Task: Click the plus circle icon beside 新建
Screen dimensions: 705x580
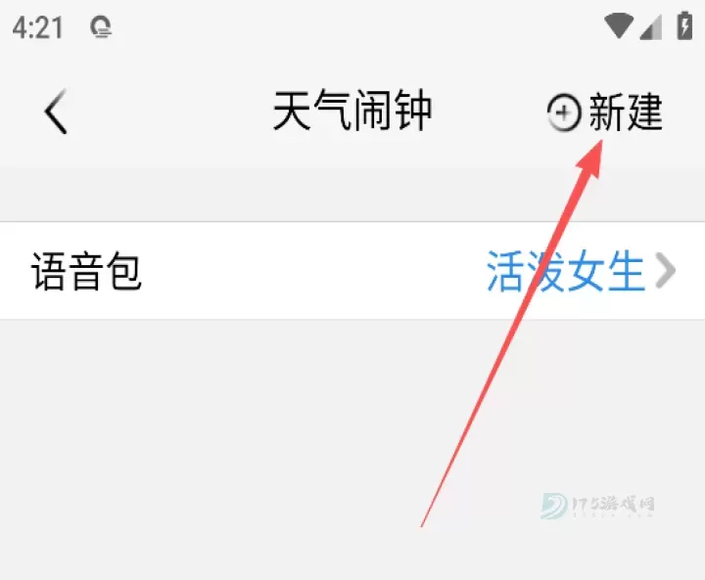Action: (x=563, y=112)
